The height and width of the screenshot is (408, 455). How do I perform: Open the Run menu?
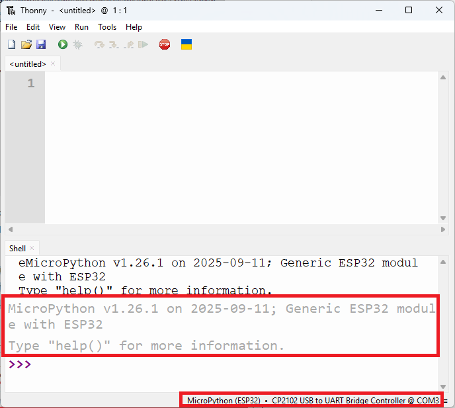(x=81, y=27)
